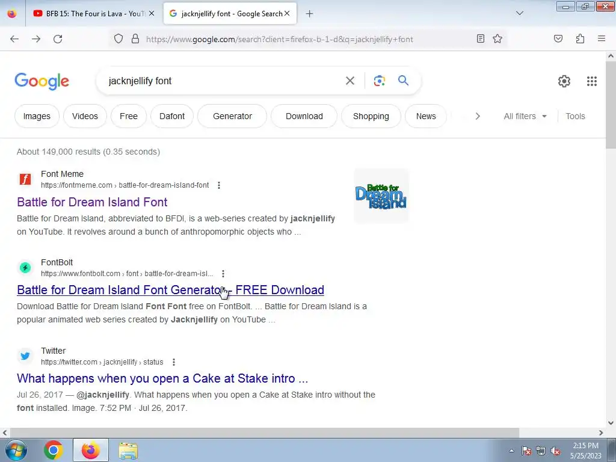
Task: Switch to News results
Action: tap(426, 116)
